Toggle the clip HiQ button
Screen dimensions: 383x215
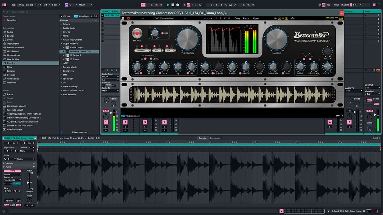pos(18,205)
